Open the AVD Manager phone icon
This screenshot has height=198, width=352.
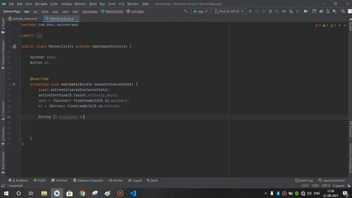click(x=328, y=11)
